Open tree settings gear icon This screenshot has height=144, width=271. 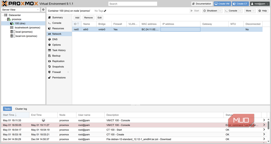click(x=43, y=10)
